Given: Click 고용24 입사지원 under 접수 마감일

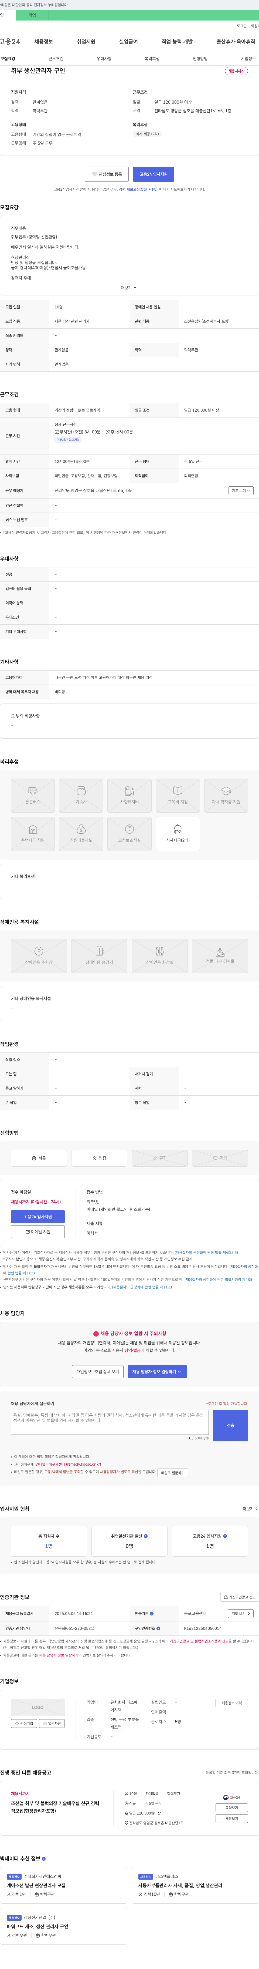Looking at the screenshot, I should point(38,1217).
